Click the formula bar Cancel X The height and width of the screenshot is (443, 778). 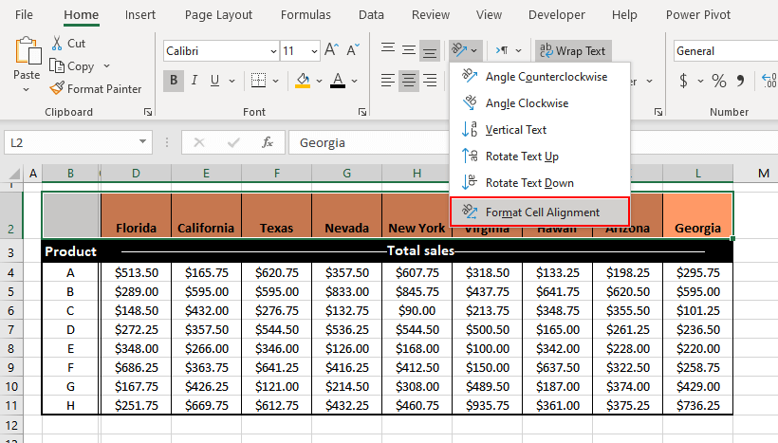199,142
